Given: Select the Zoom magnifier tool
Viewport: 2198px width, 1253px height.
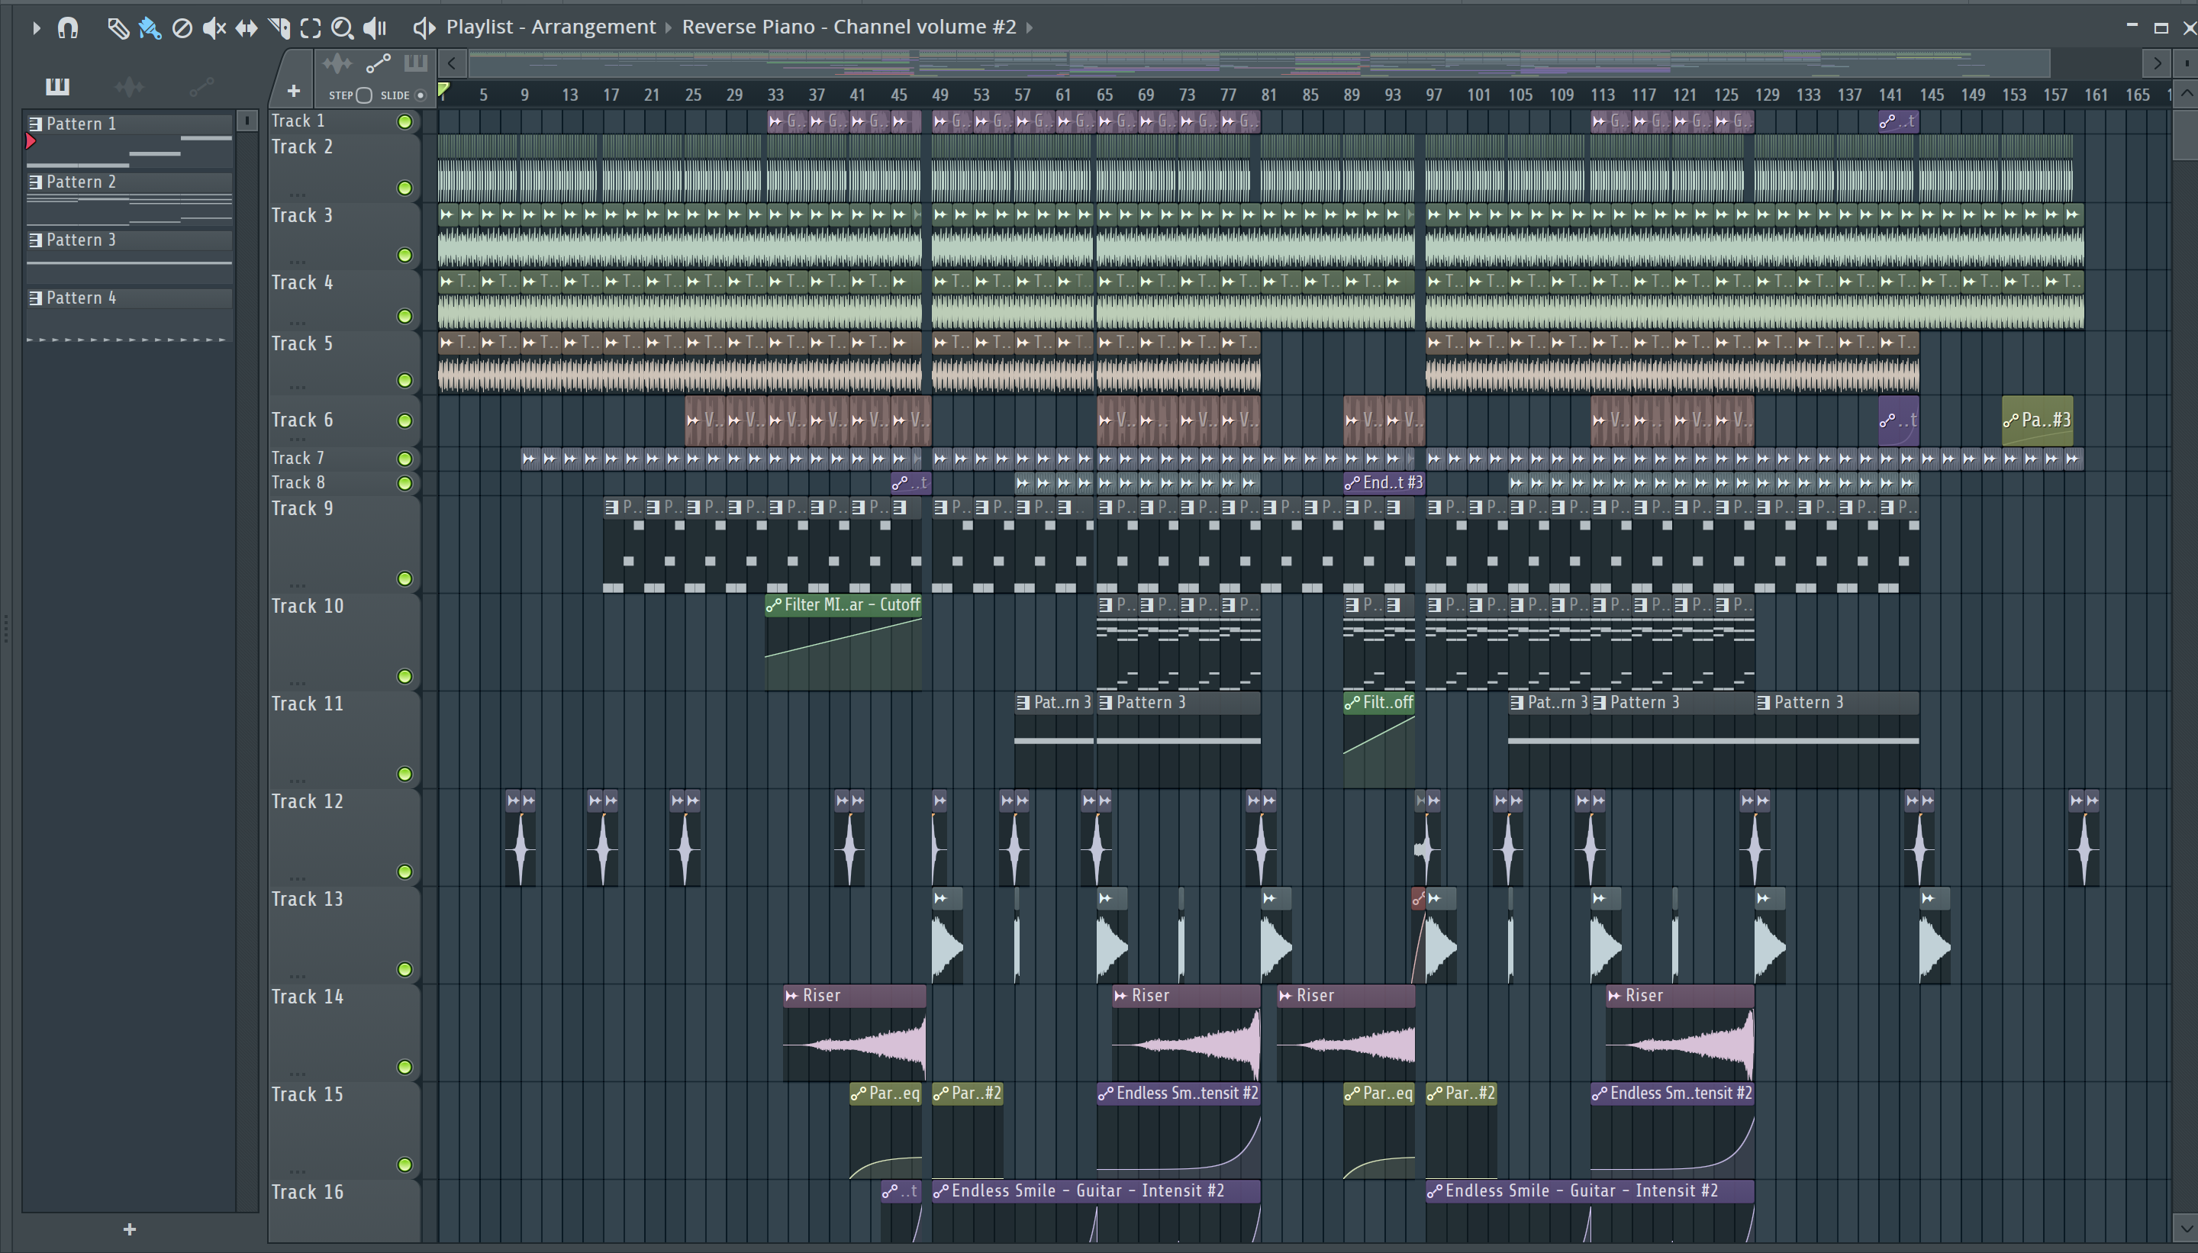Looking at the screenshot, I should (x=343, y=27).
